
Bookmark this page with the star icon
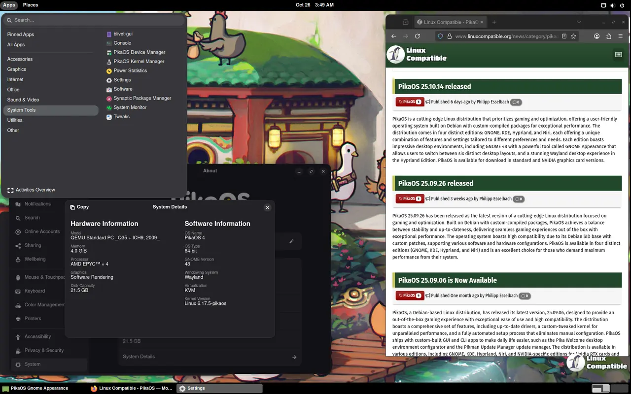pos(573,36)
